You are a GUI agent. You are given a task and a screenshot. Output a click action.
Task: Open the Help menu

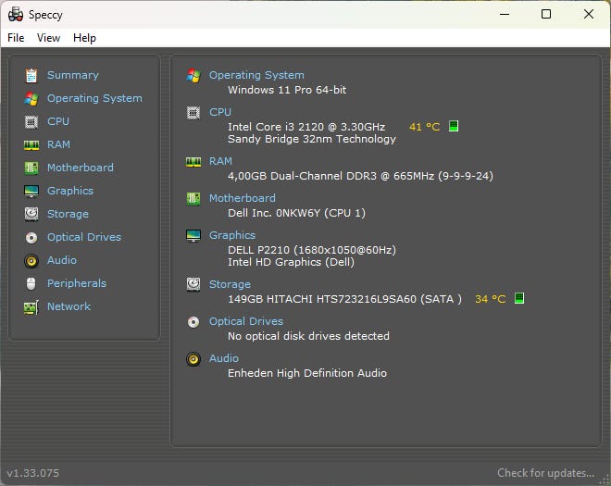tap(84, 38)
